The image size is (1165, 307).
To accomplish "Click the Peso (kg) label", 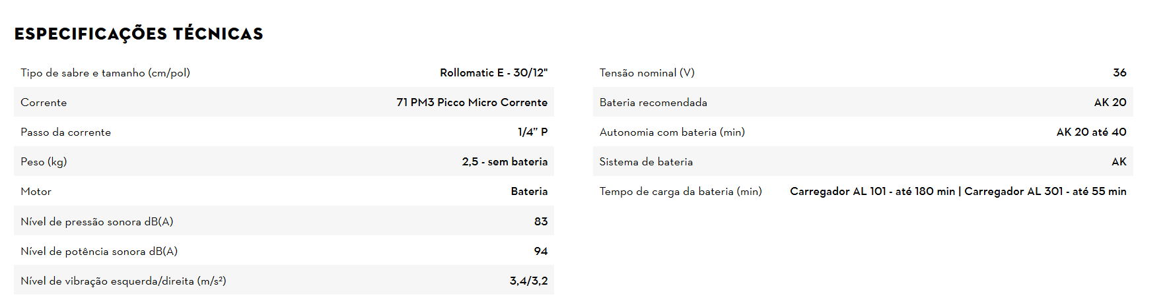I will (x=44, y=161).
